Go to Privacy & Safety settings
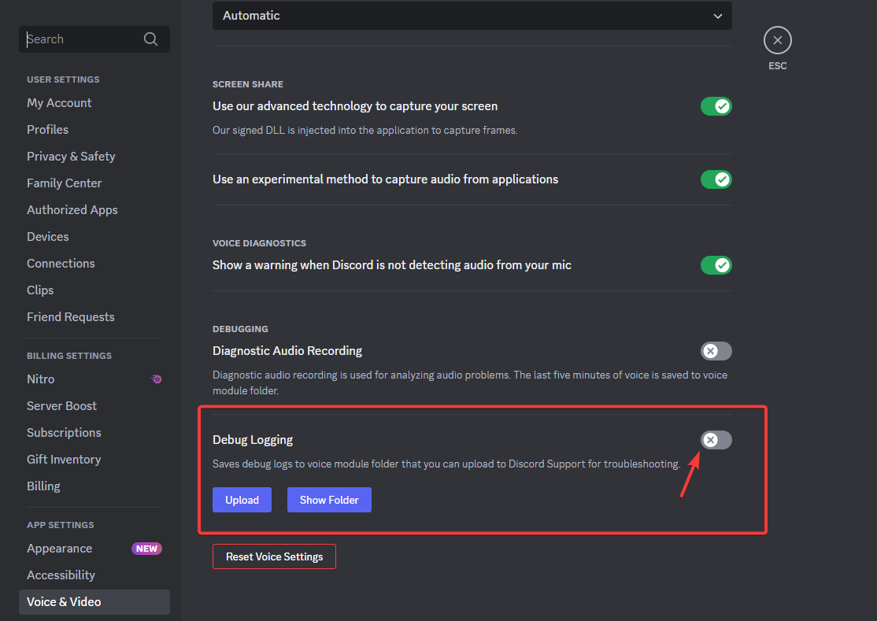Screen dimensions: 877x621 click(71, 157)
